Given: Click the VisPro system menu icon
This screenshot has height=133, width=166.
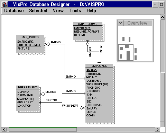Looking at the screenshot, I should point(4,5).
